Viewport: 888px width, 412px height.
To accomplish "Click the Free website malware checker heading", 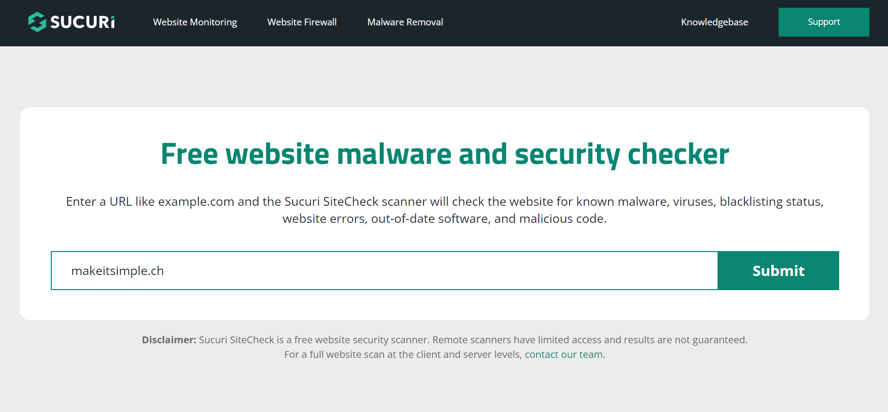I will coord(444,154).
